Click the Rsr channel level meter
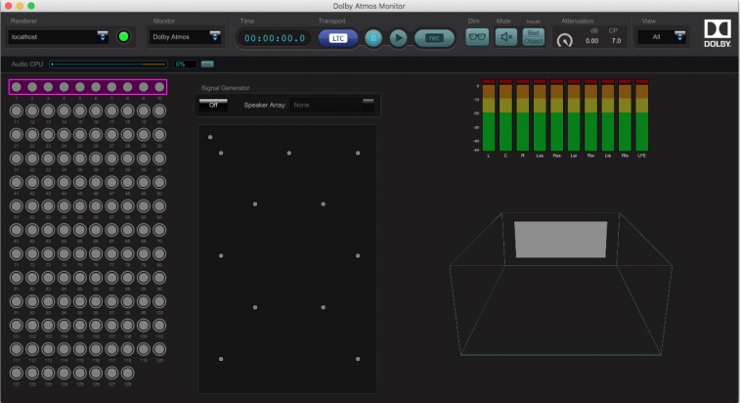Screen dimensions: 740x403 (x=590, y=115)
